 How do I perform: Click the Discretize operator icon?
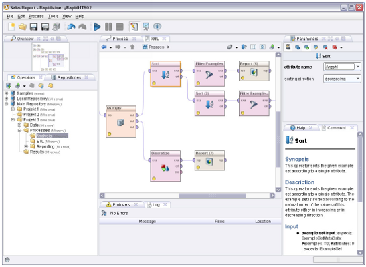[165, 168]
